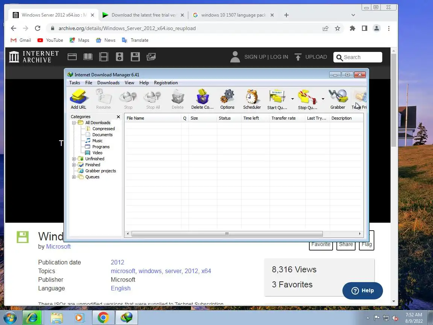Expand the Unfinished tree node
The width and height of the screenshot is (433, 325).
coord(74,159)
